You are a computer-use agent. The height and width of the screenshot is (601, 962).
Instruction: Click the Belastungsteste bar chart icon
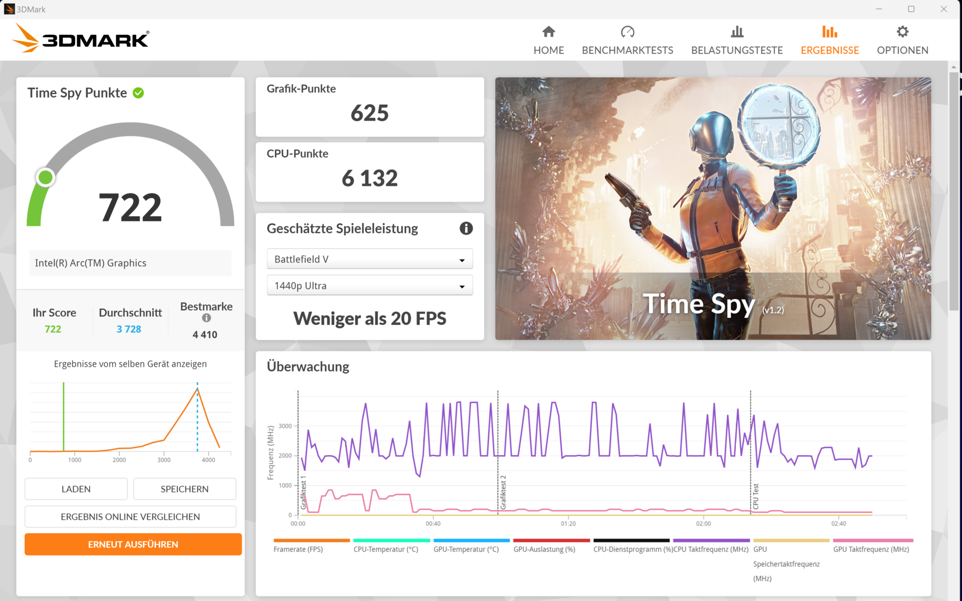(x=737, y=32)
